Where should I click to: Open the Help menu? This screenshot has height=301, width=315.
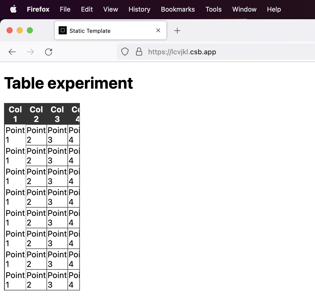coord(274,9)
